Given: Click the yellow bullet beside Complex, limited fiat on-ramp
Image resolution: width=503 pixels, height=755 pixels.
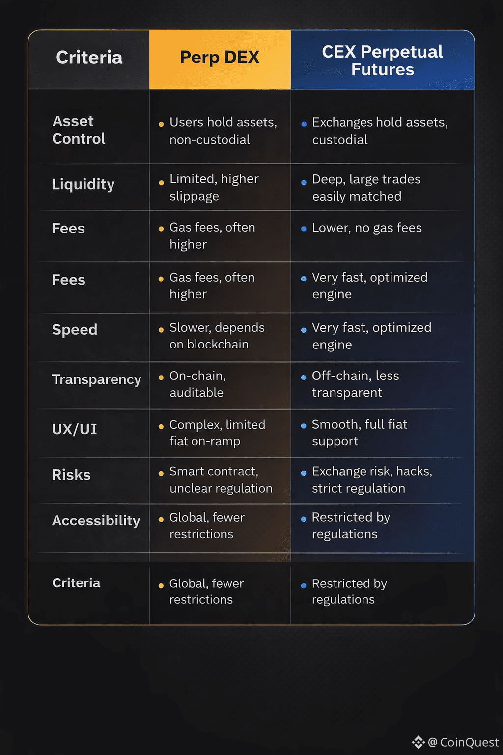Looking at the screenshot, I should pos(161,426).
